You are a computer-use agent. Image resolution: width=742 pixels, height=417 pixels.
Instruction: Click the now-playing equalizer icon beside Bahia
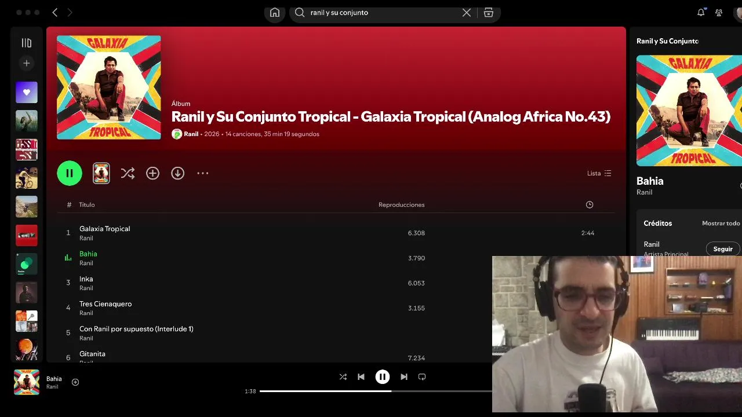point(68,258)
